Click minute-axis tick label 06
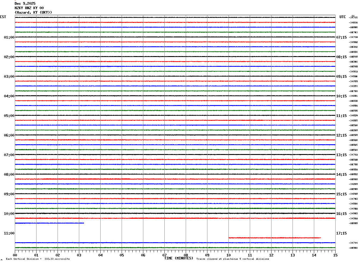This screenshot has width=359, height=263. 143,255
